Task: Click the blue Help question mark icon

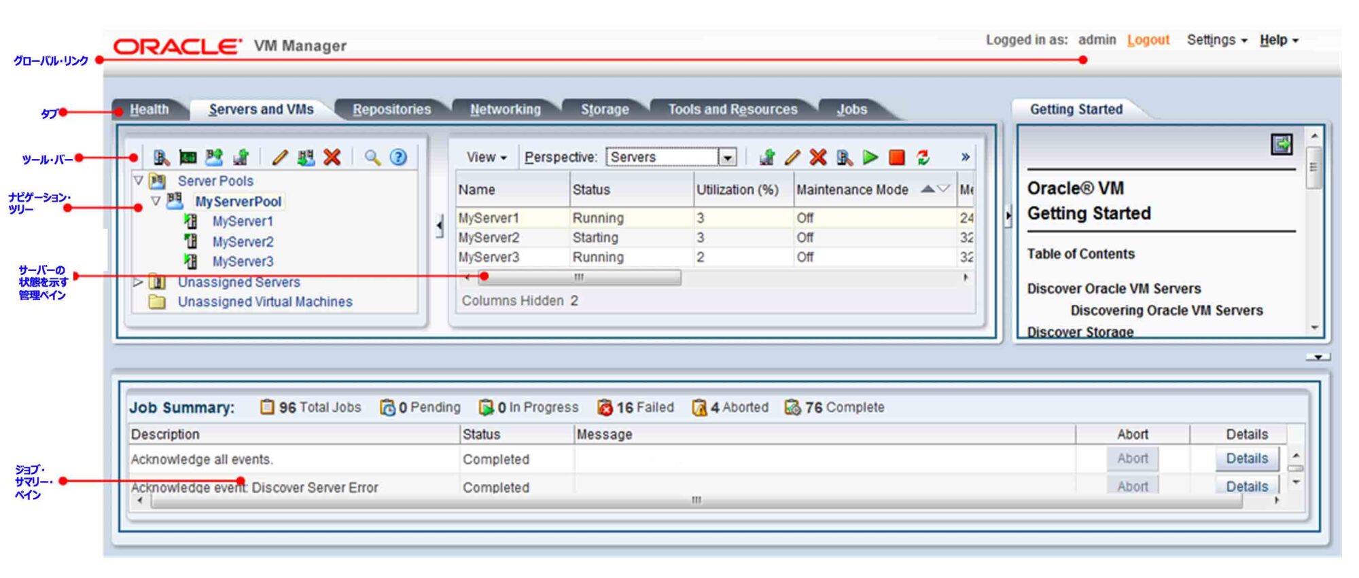Action: pyautogui.click(x=398, y=158)
